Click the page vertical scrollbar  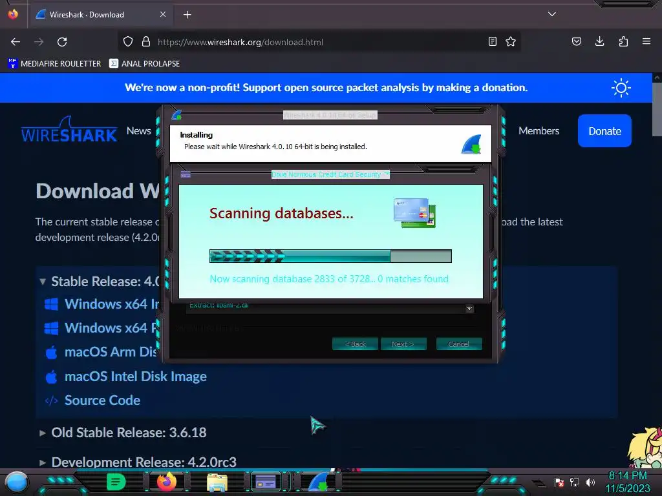click(657, 110)
